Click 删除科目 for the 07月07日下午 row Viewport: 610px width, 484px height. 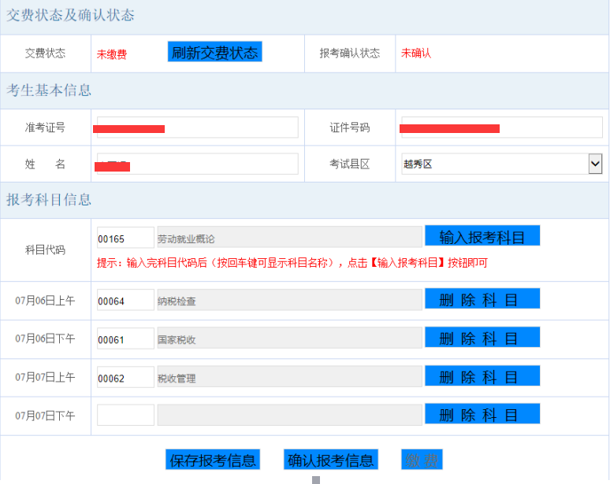pos(482,415)
